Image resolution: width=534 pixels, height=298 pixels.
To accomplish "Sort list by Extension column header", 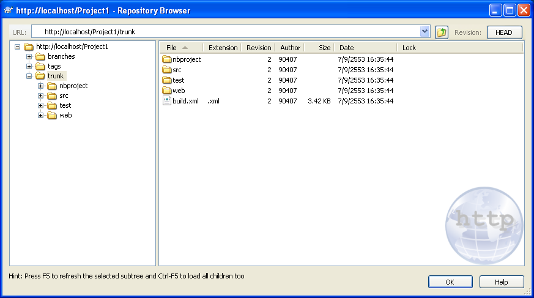I will coord(222,48).
